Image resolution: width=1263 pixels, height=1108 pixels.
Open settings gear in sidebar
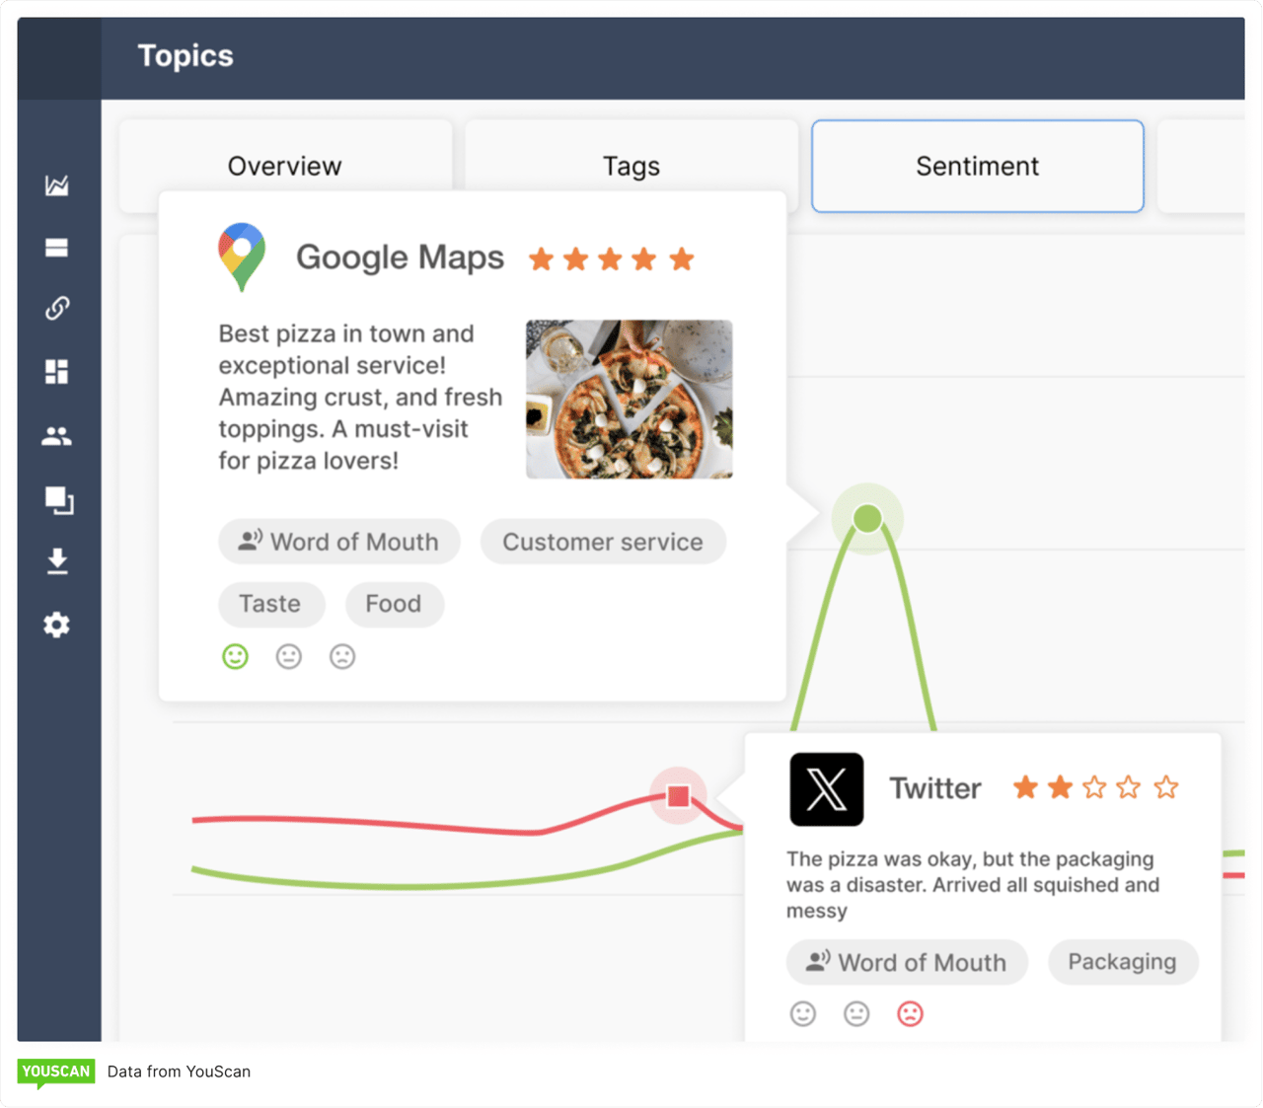(x=57, y=625)
